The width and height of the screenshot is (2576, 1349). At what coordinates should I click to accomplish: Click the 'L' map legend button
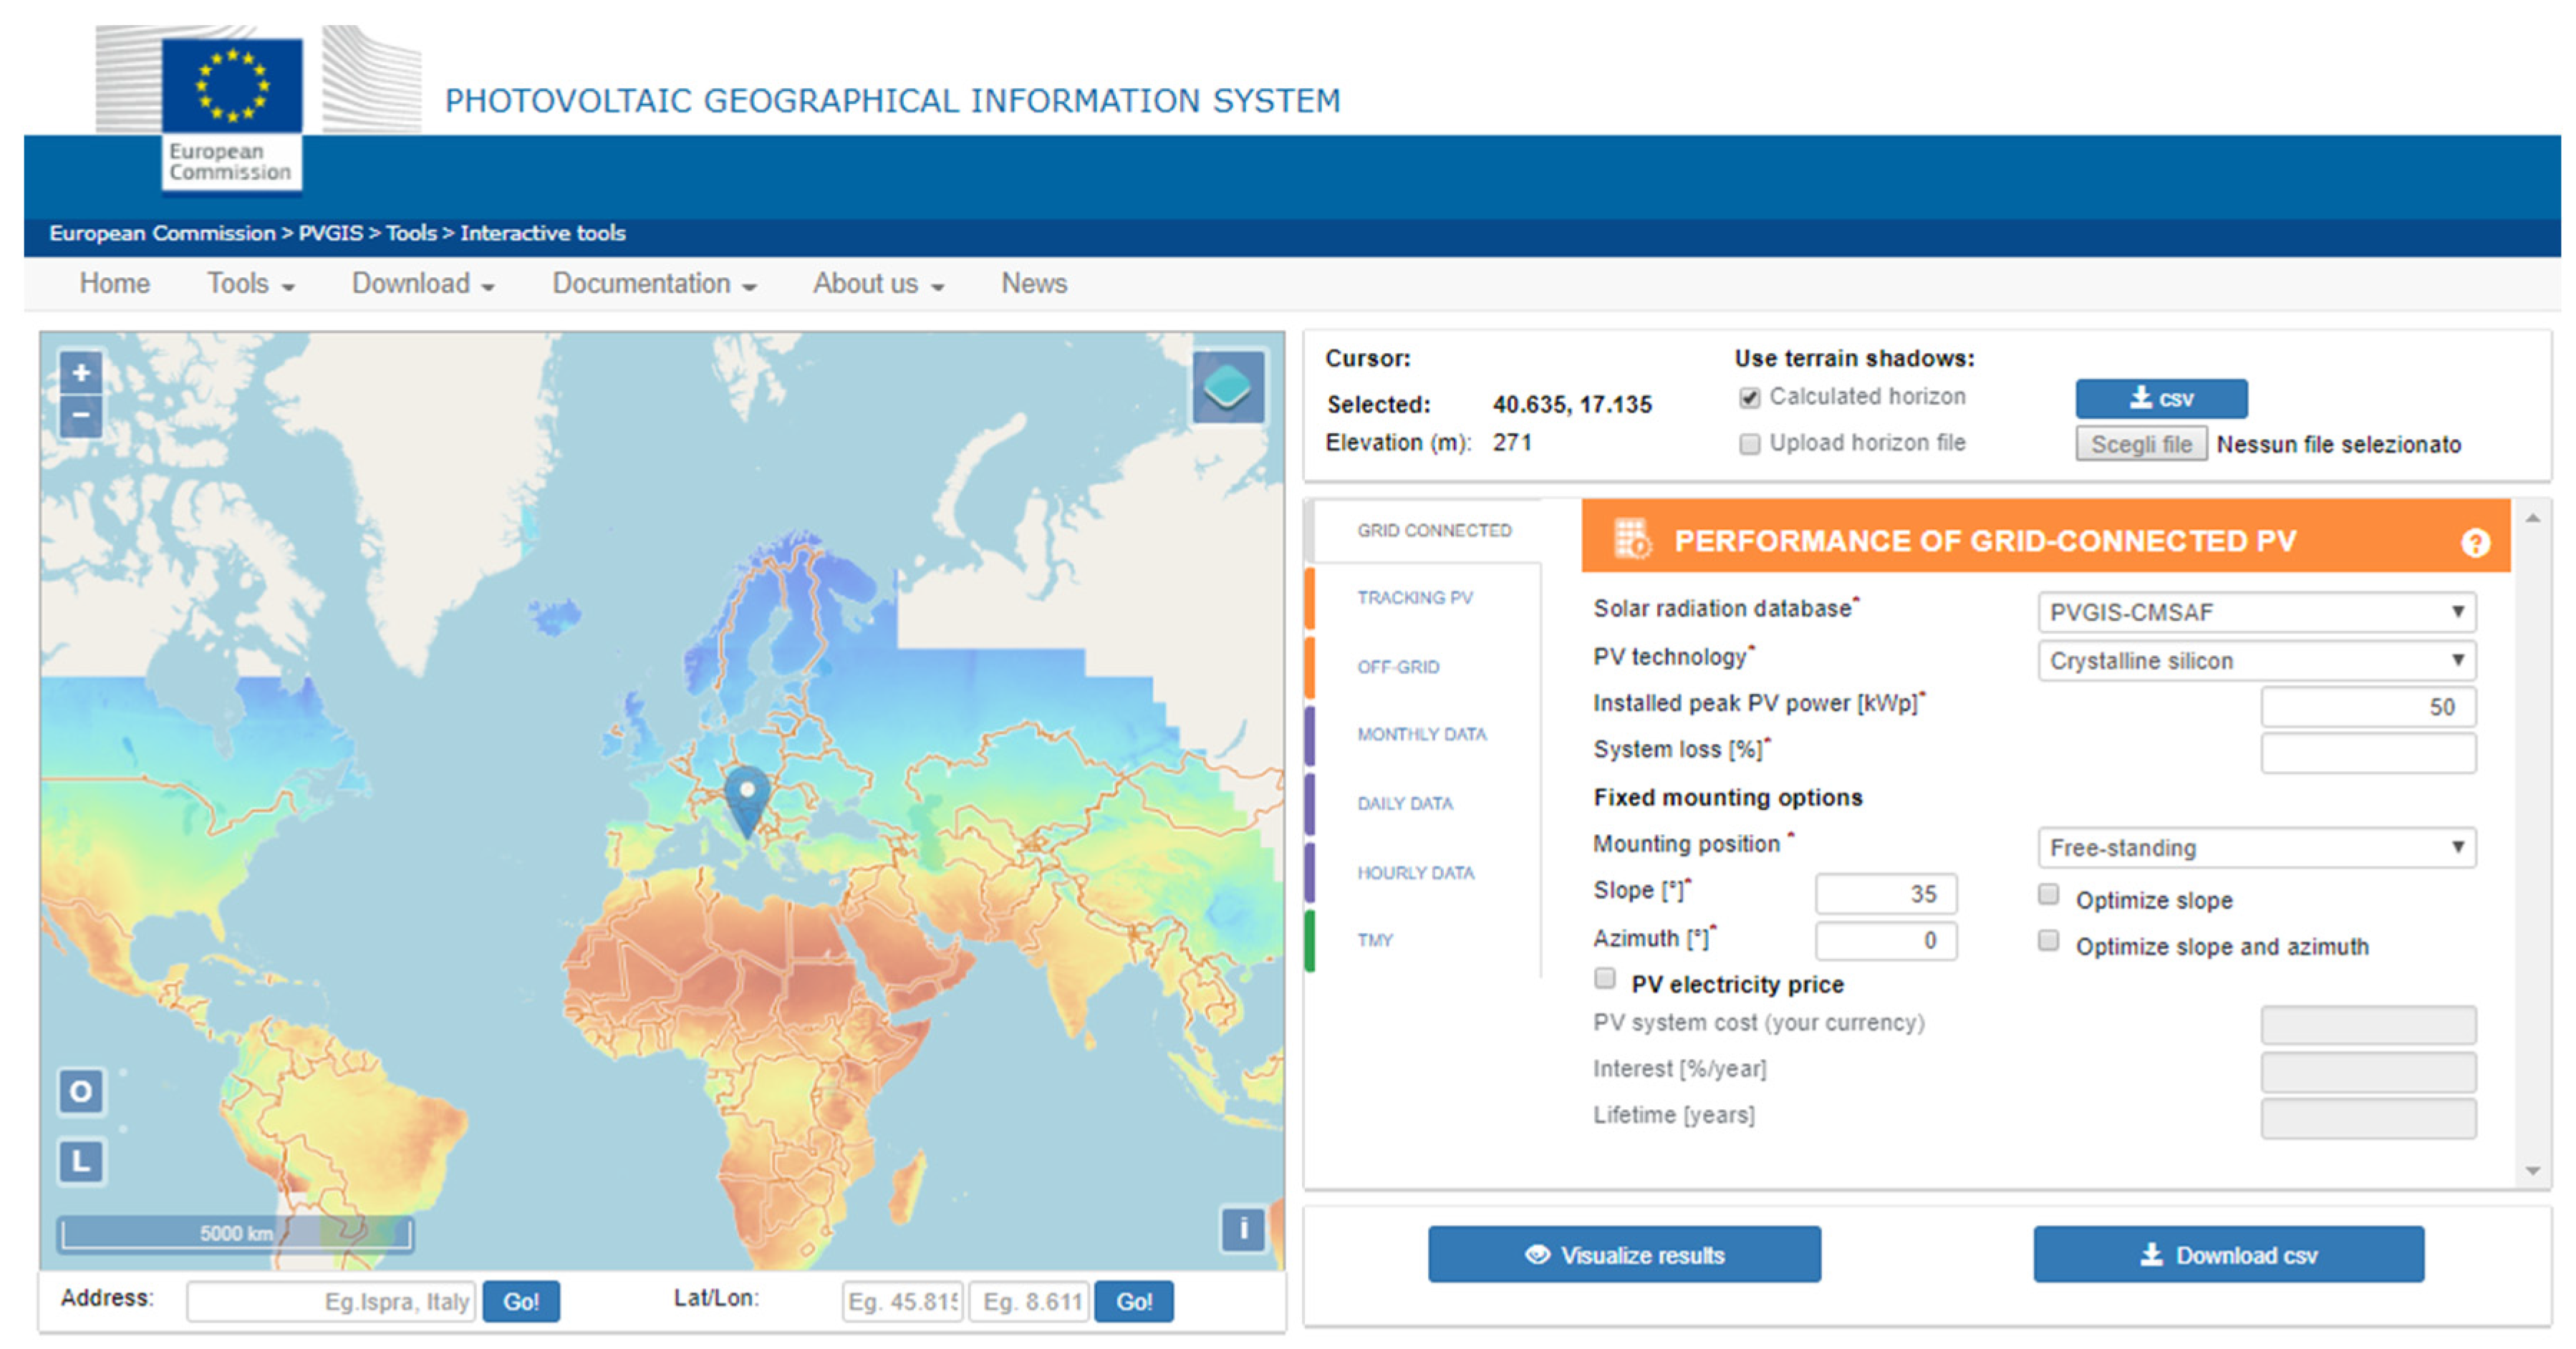pyautogui.click(x=81, y=1161)
